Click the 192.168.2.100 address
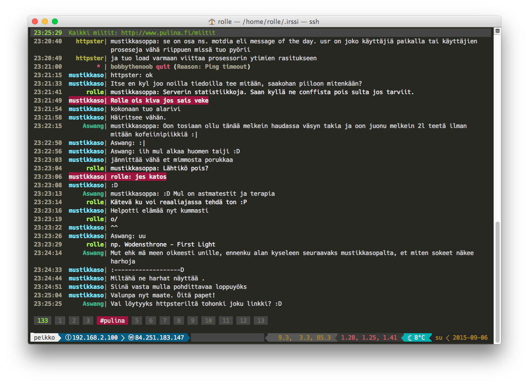 click(95, 338)
